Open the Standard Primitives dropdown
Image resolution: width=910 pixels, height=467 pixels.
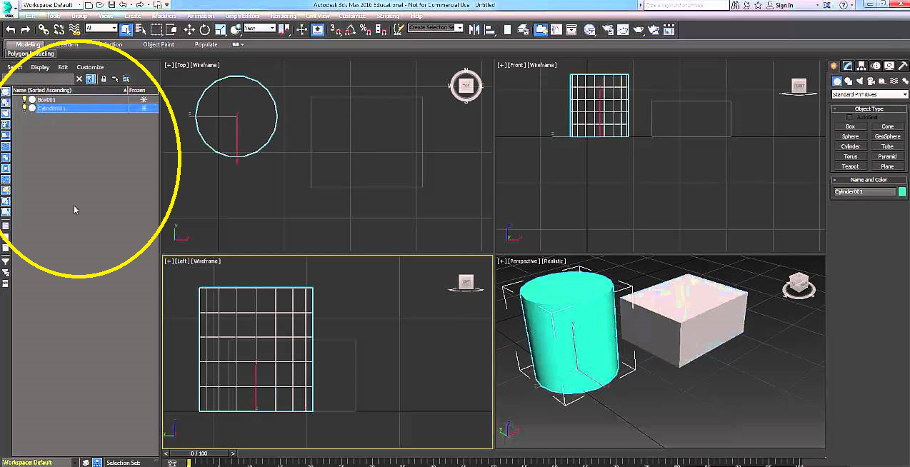tap(869, 94)
